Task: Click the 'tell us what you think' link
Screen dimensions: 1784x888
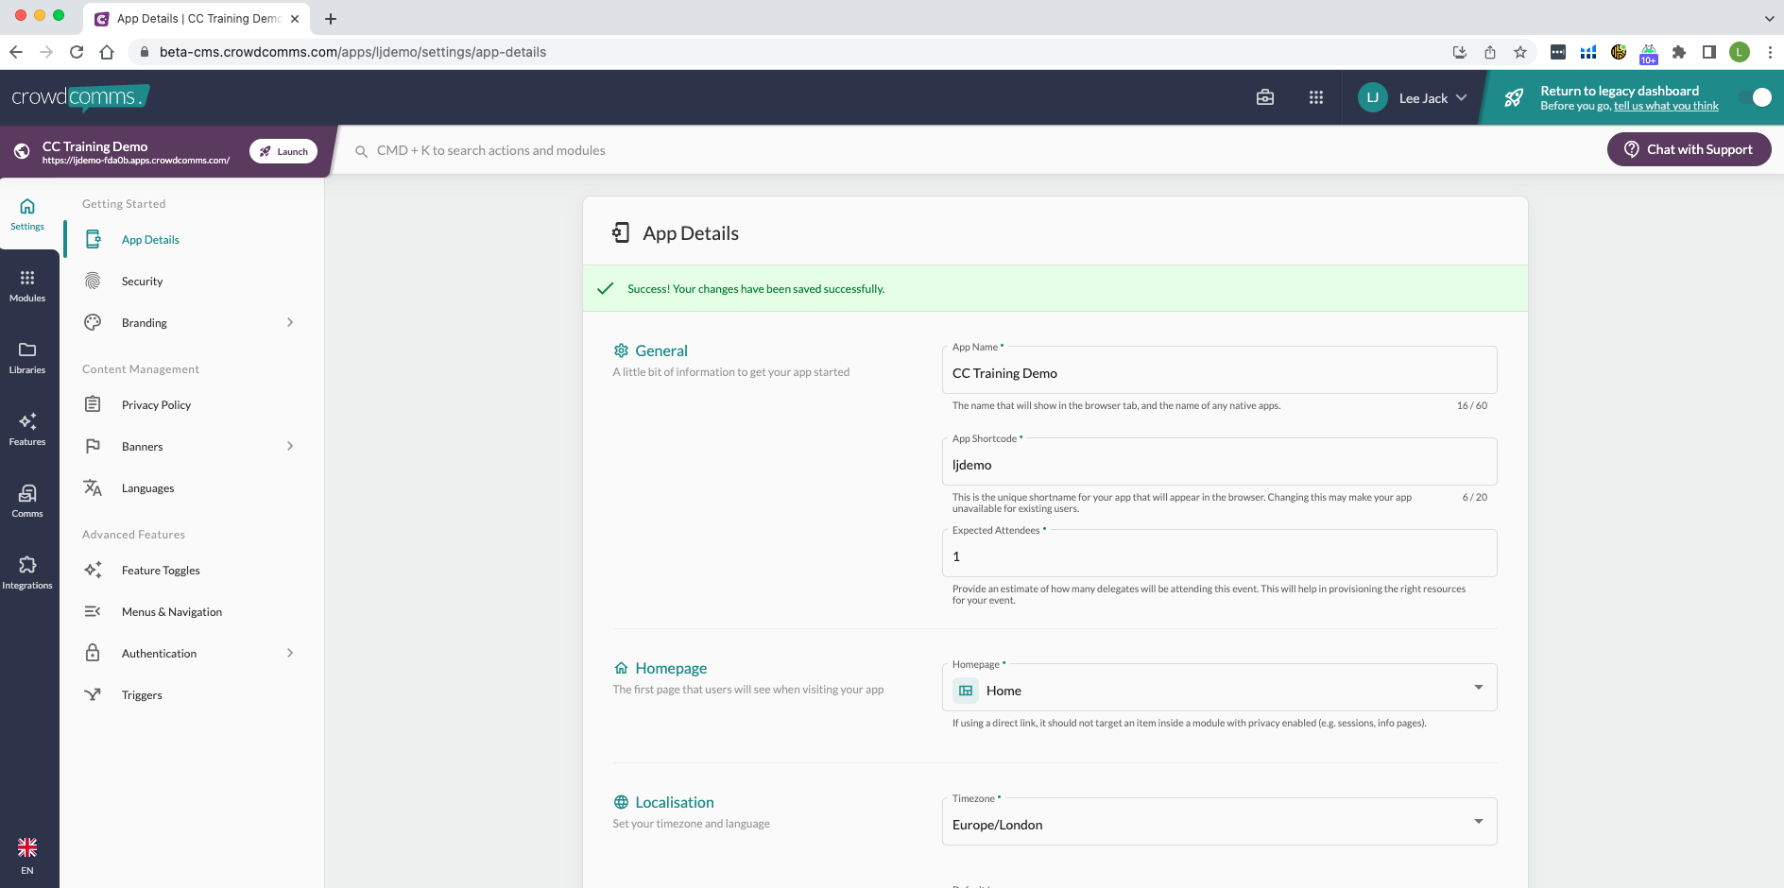Action: (x=1666, y=107)
